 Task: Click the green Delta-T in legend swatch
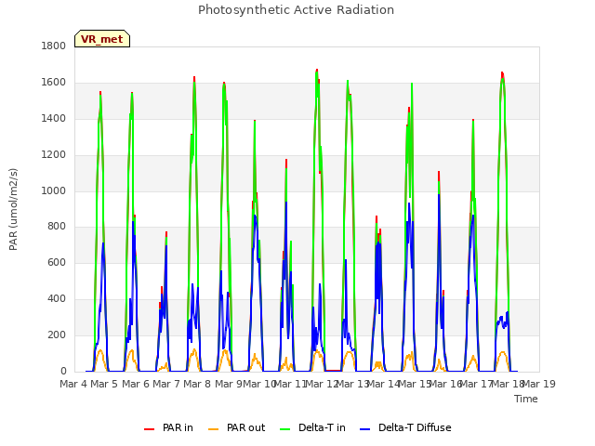tap(285, 429)
